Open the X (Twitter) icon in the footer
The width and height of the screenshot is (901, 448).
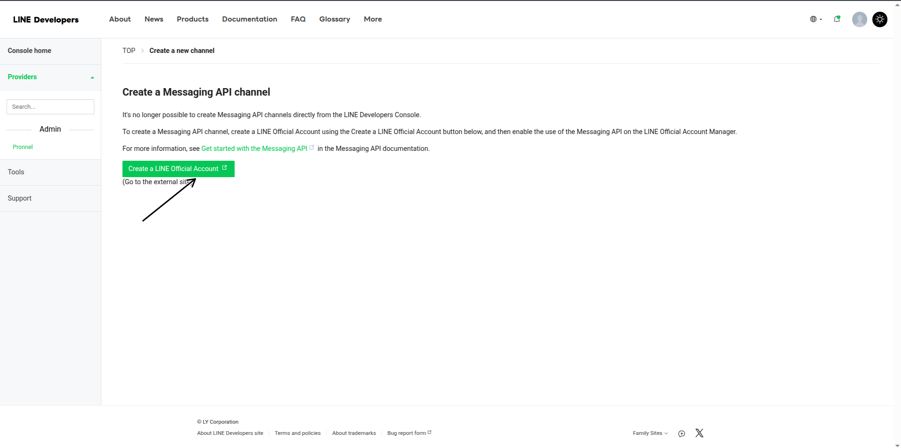[699, 433]
